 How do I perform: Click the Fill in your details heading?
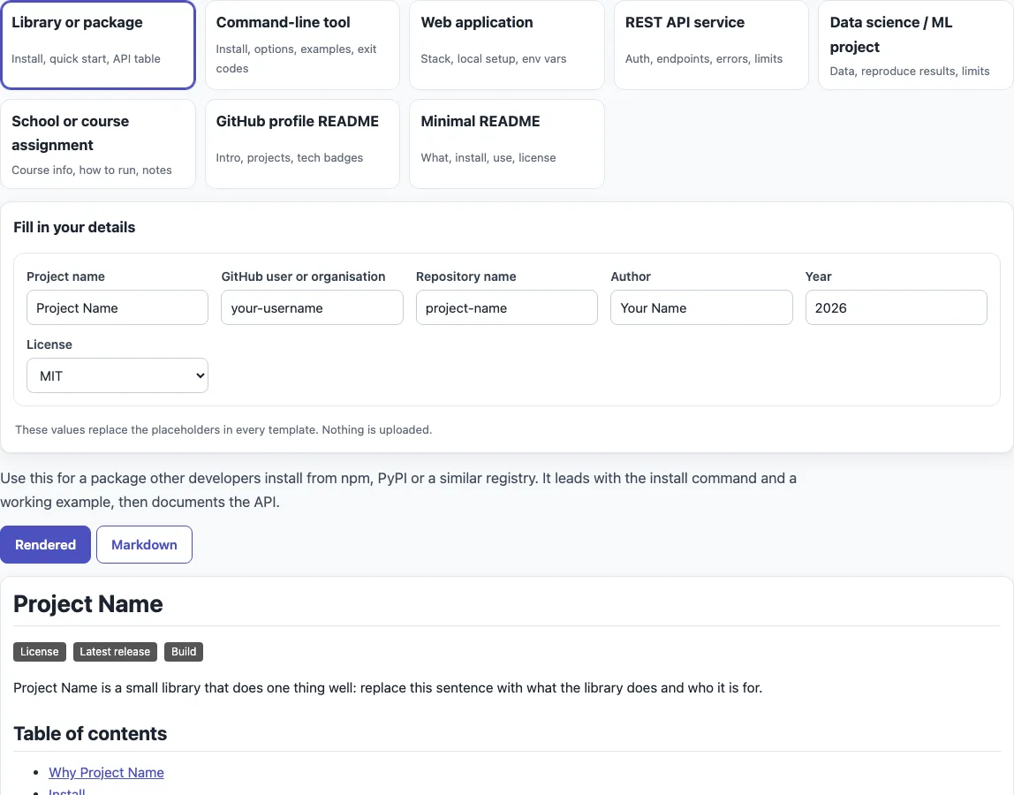click(x=74, y=227)
